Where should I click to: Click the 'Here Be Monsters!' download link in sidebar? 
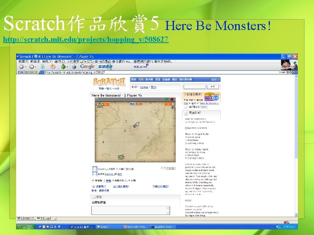[209, 103]
